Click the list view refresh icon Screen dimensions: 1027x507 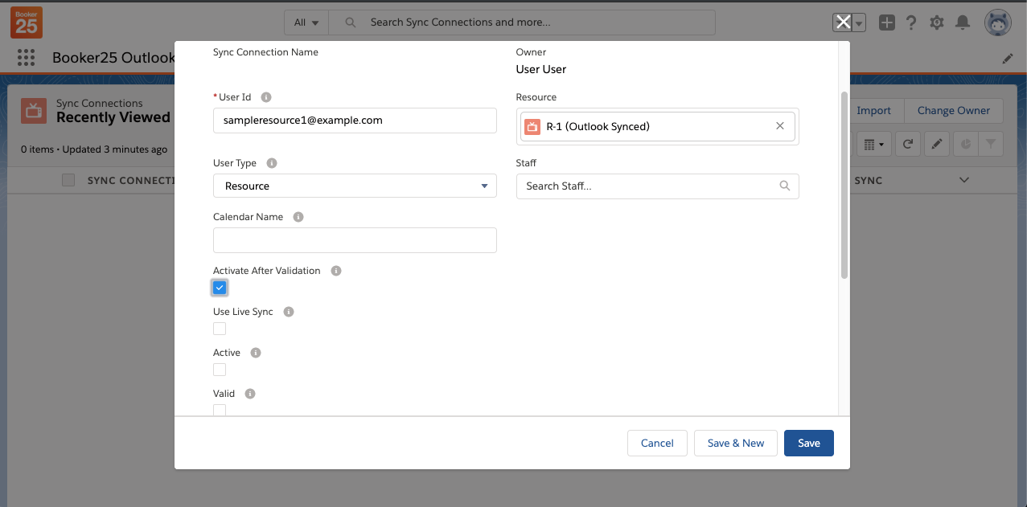click(907, 145)
